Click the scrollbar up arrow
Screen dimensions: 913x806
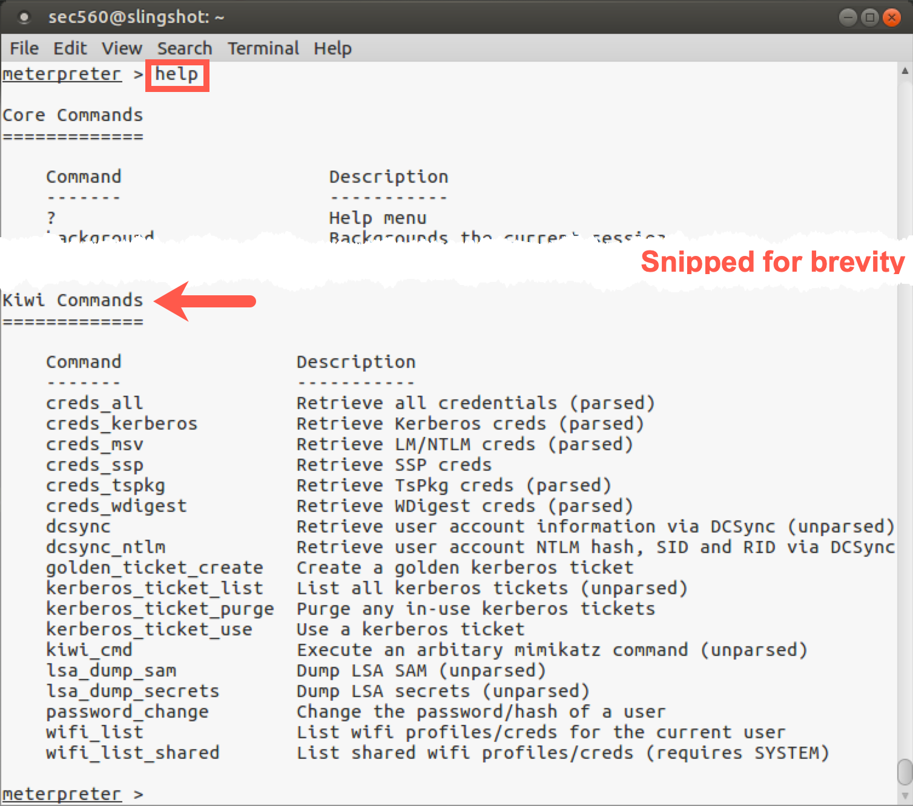[x=905, y=71]
